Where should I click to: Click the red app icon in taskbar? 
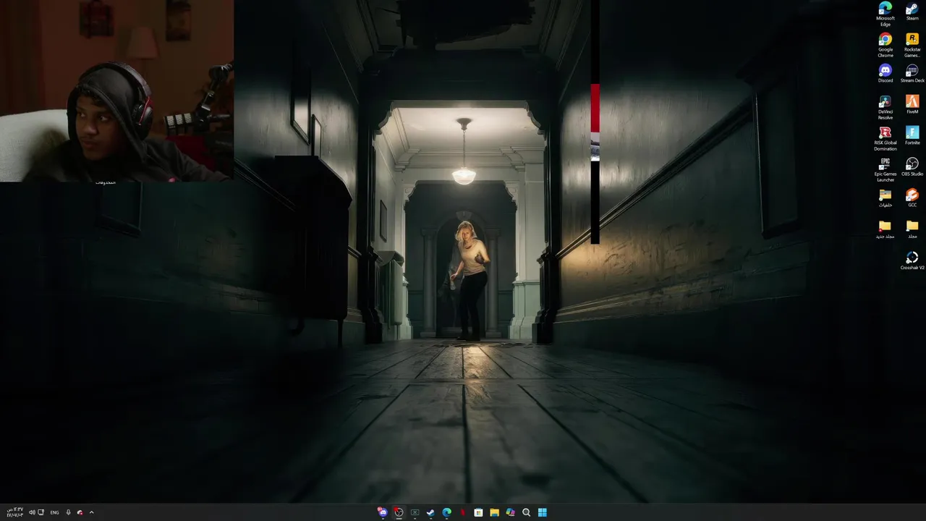pyautogui.click(x=462, y=512)
